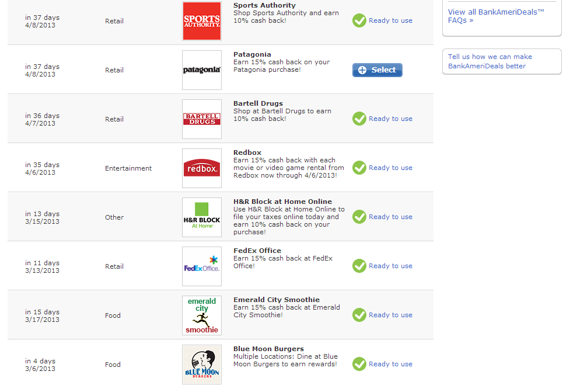Click the Blue Moon Burgers logo
This screenshot has width=570, height=385.
[202, 365]
